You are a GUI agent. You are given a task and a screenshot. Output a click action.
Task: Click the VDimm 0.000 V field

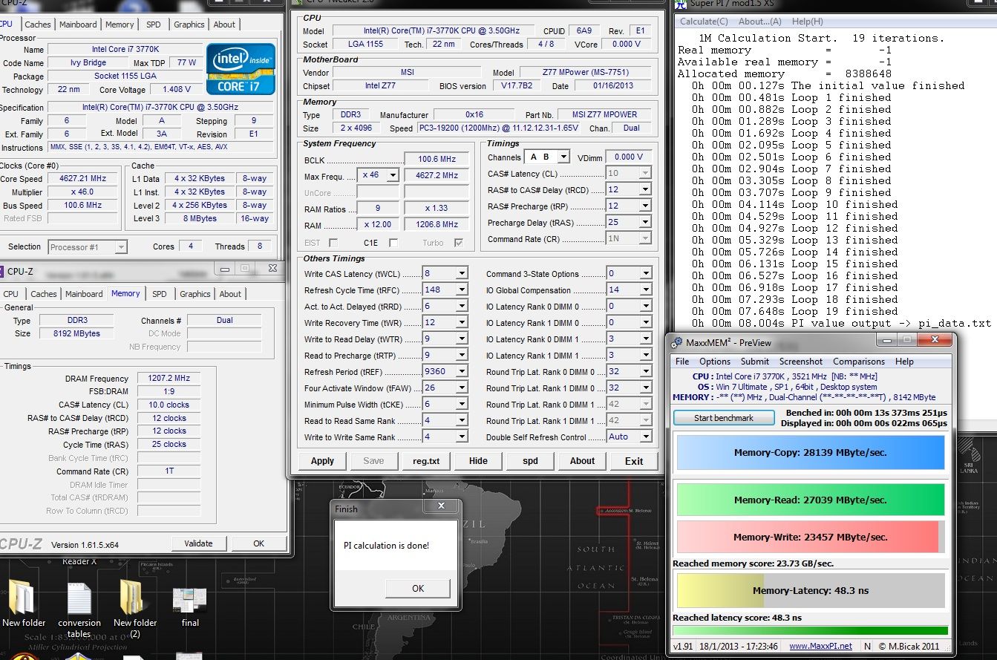[x=628, y=157]
